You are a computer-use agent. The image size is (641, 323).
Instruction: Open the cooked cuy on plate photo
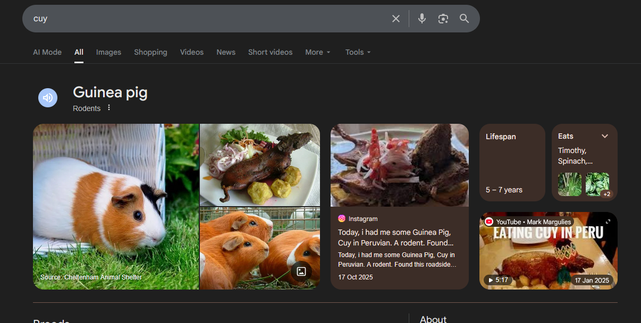(x=260, y=165)
